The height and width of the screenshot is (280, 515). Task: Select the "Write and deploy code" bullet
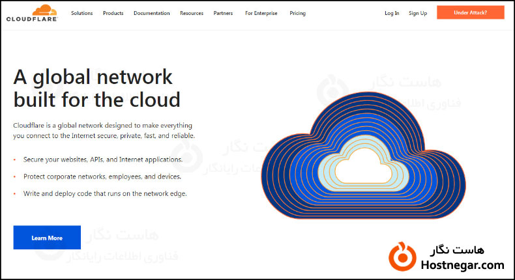(105, 193)
